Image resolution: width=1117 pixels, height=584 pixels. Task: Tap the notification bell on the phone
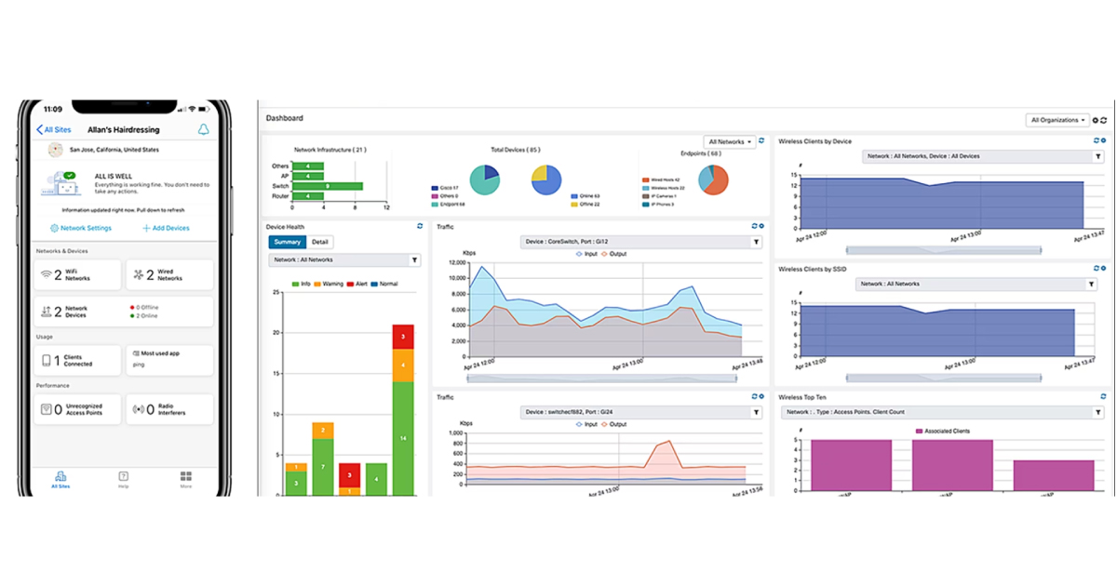(x=203, y=130)
